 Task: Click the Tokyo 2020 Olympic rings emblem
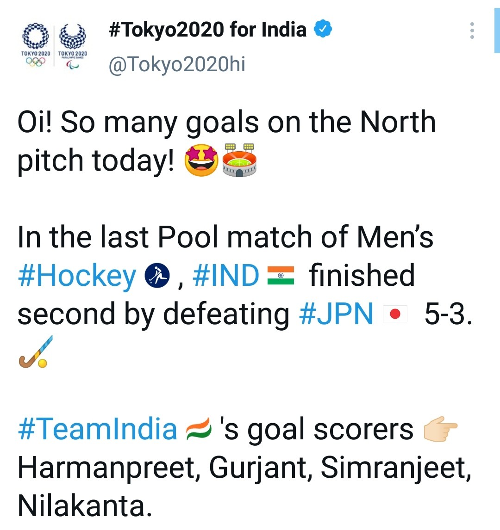(36, 45)
